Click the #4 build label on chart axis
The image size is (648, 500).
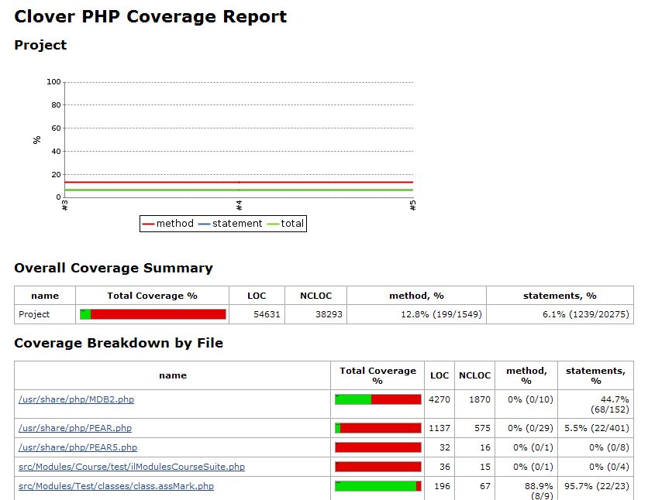[x=239, y=206]
